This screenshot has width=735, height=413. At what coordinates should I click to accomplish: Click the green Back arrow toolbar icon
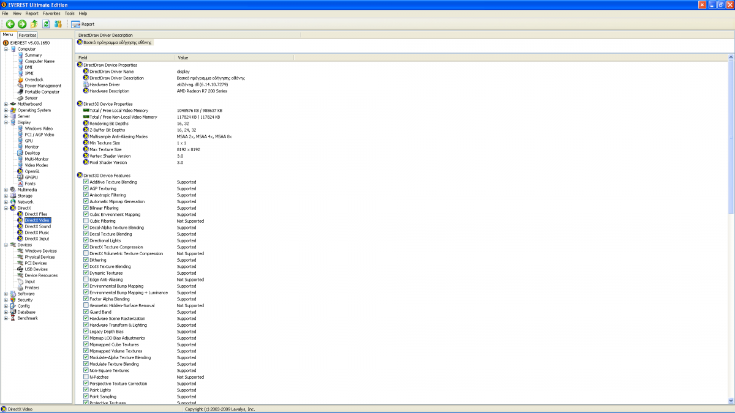[10, 24]
